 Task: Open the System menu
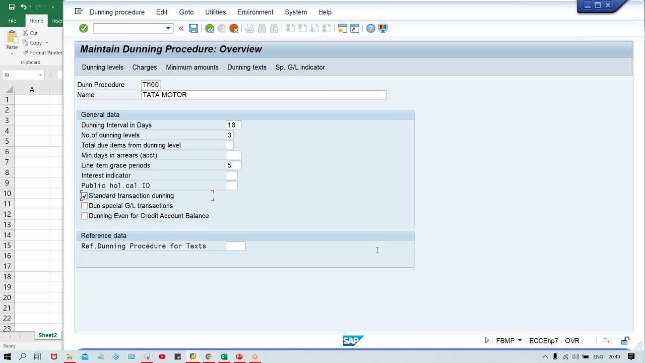click(x=296, y=12)
